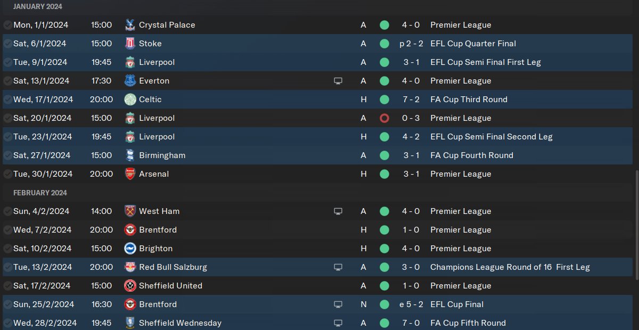Toggle the checkmark for the Crystal Palace fixture
Viewport: 639px width, 330px height.
(7, 25)
